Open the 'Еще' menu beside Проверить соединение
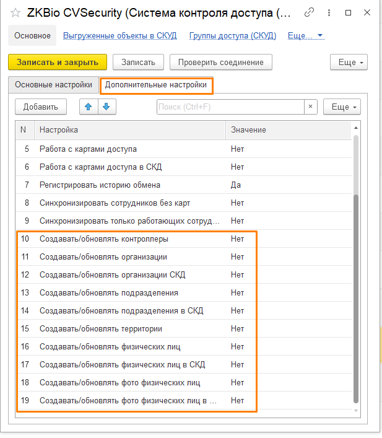Image resolution: width=382 pixels, height=438 pixels. pyautogui.click(x=350, y=62)
